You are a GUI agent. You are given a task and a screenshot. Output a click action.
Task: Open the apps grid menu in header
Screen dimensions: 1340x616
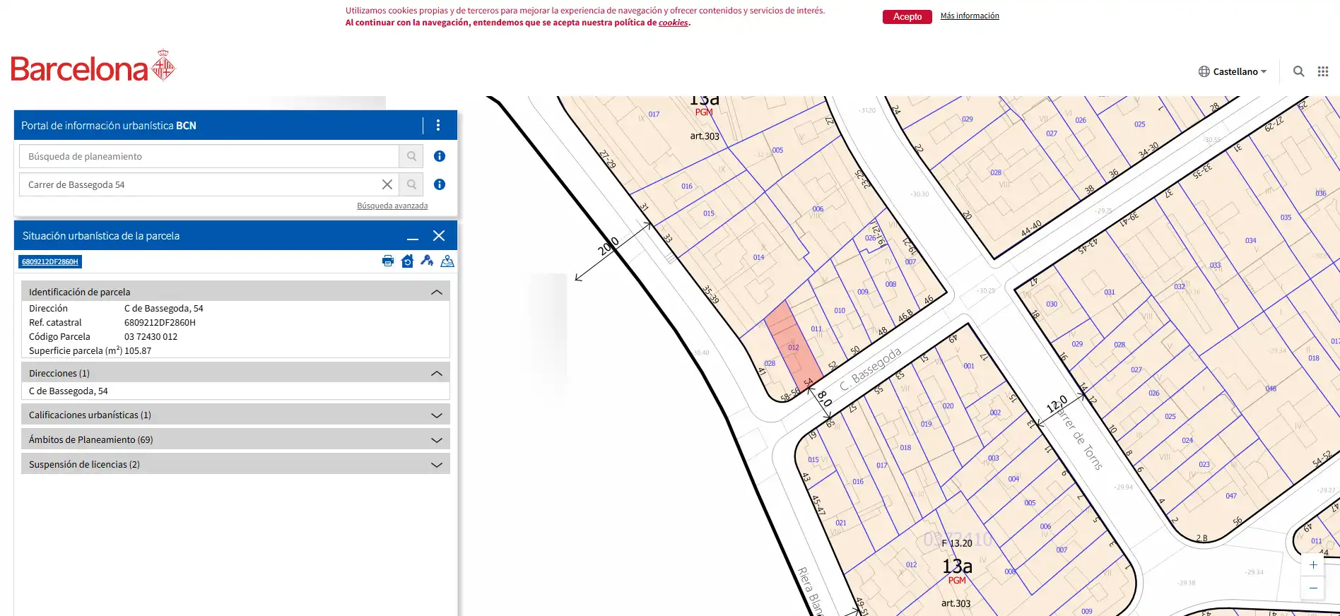coord(1323,71)
